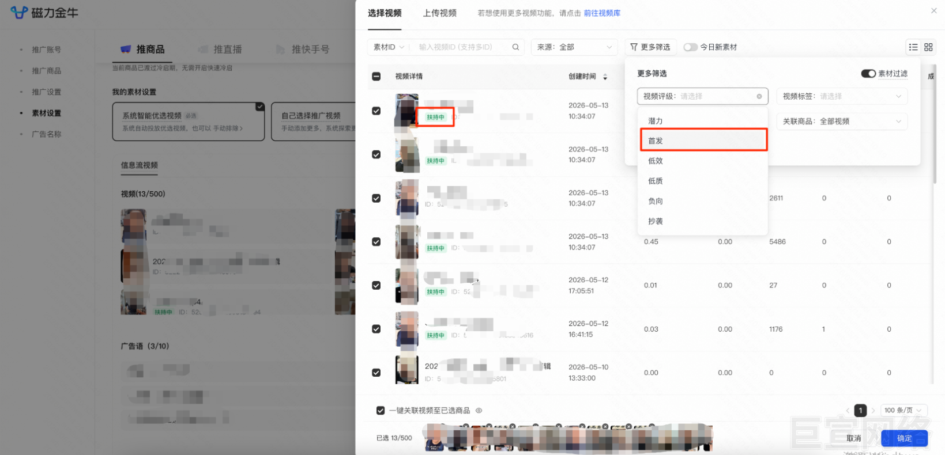The image size is (945, 455).
Task: Switch to list view layout icon
Action: (913, 47)
